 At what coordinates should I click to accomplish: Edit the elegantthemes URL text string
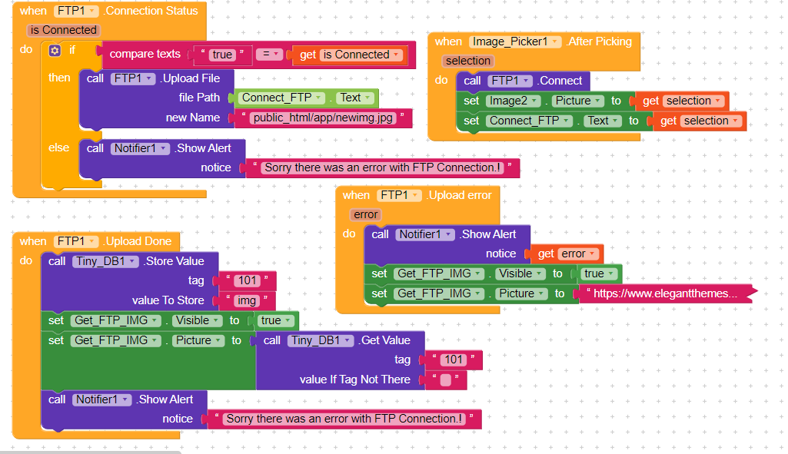pyautogui.click(x=665, y=293)
